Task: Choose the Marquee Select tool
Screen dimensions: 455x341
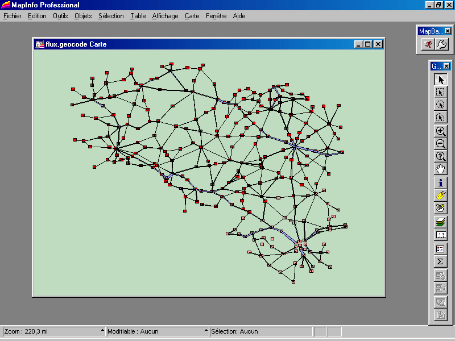Action: (x=440, y=93)
